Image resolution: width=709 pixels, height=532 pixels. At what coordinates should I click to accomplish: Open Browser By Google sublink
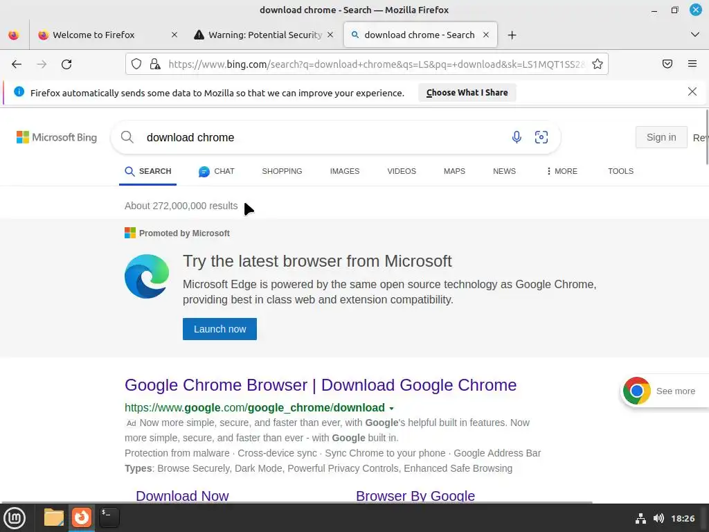(415, 495)
